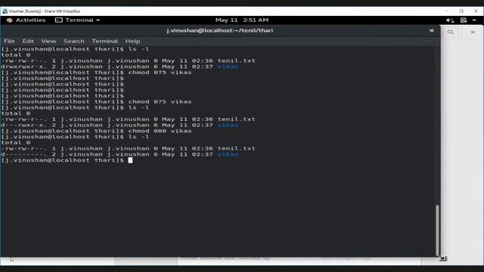The width and height of the screenshot is (484, 272).
Task: Click the terminal icon next to Terminal label
Action: pos(59,20)
